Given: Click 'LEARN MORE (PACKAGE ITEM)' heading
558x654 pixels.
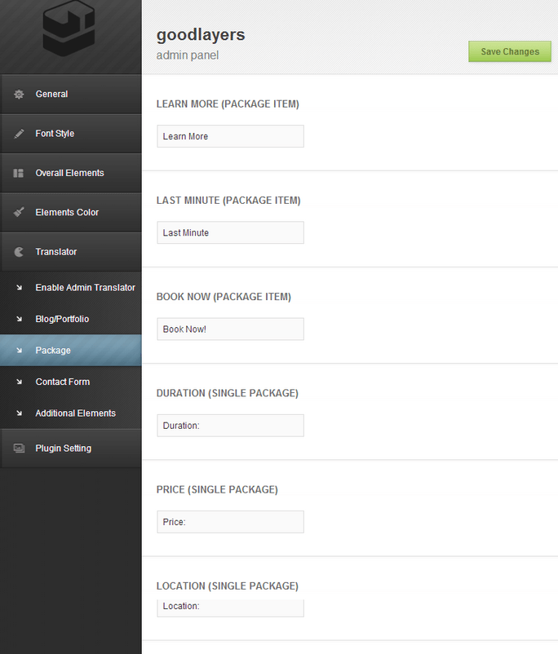Looking at the screenshot, I should click(228, 104).
